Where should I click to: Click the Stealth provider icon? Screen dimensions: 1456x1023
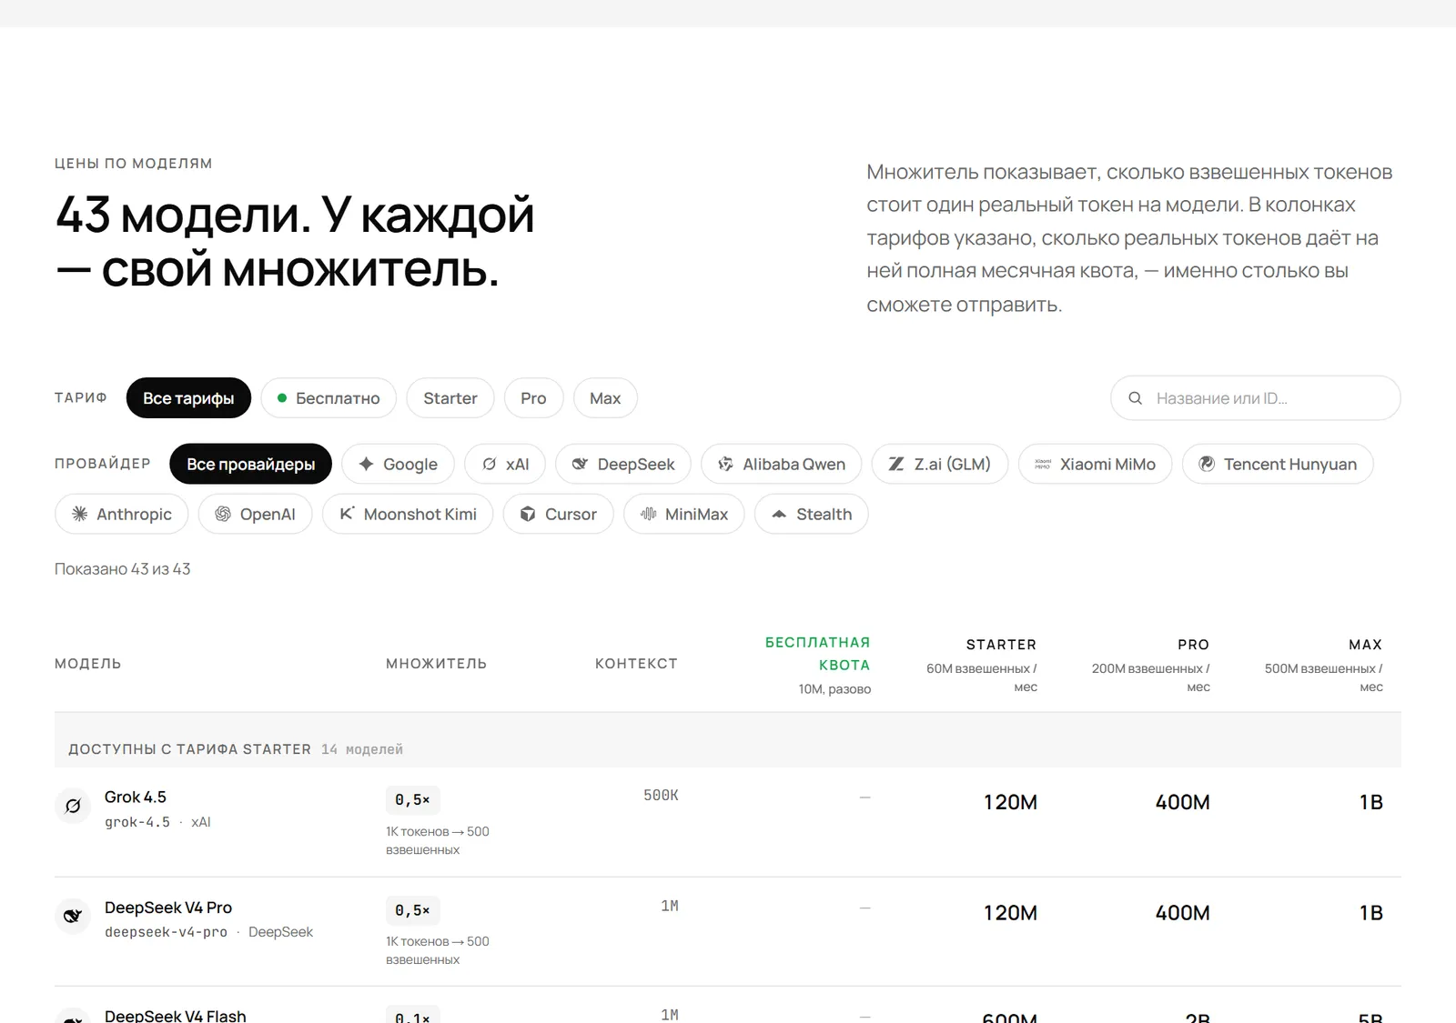pos(779,514)
